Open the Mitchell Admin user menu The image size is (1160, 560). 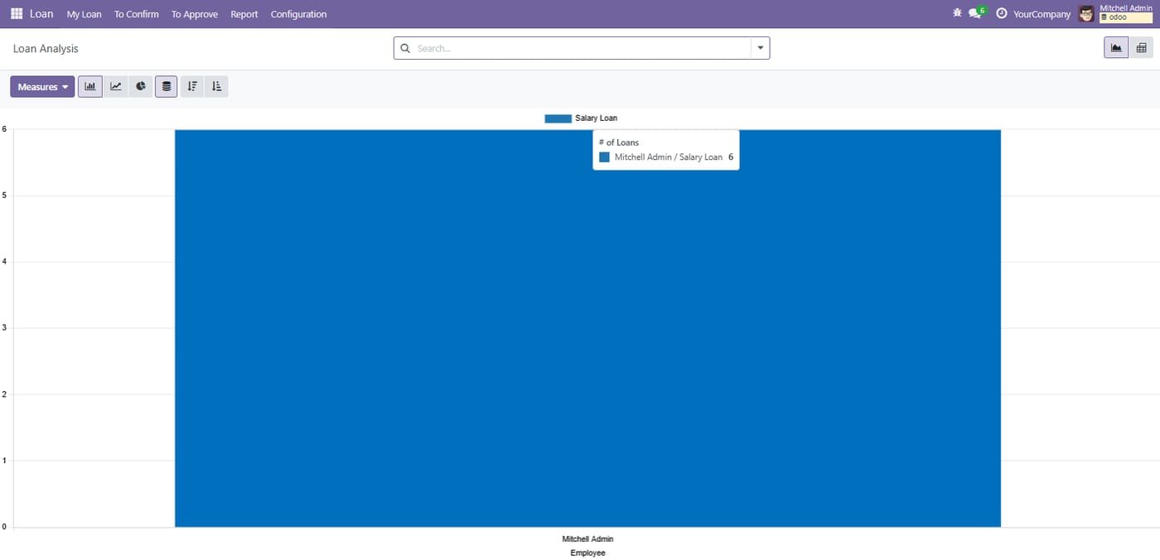(1125, 13)
